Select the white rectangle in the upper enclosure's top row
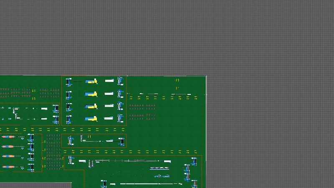334x188 pixels. 109,81
